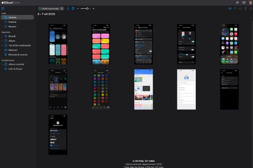Viewport: 253px width, 168px height.
Task: Open the Libreria personale dropdown
Action: pyautogui.click(x=51, y=8)
